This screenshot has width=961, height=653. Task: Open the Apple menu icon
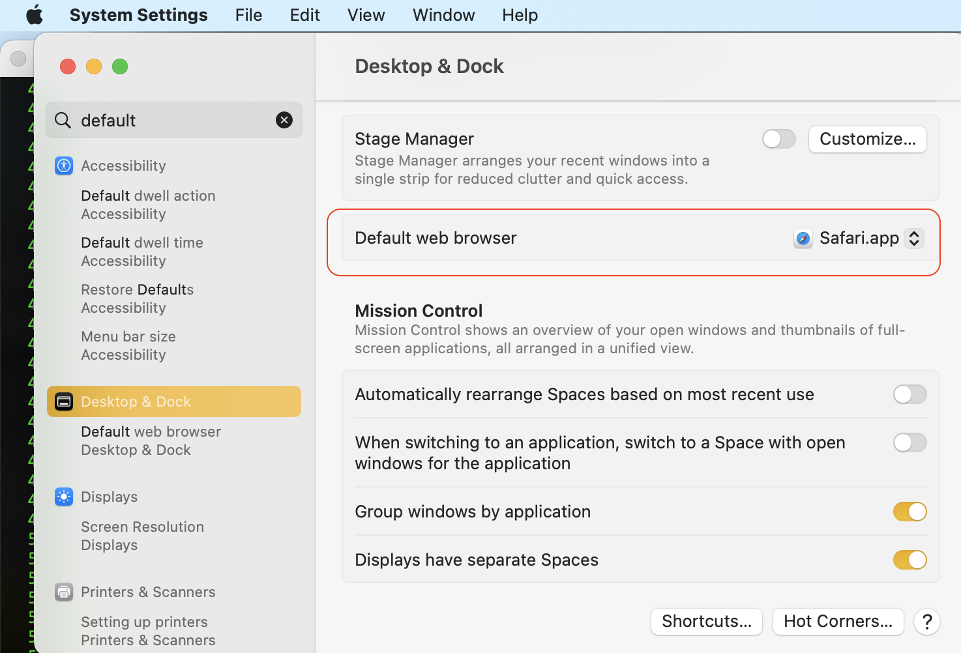click(35, 15)
